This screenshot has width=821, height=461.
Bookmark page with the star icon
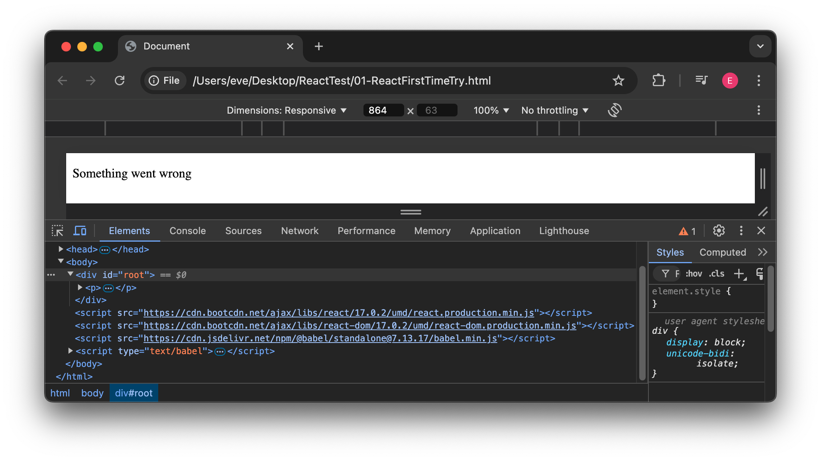coord(618,81)
